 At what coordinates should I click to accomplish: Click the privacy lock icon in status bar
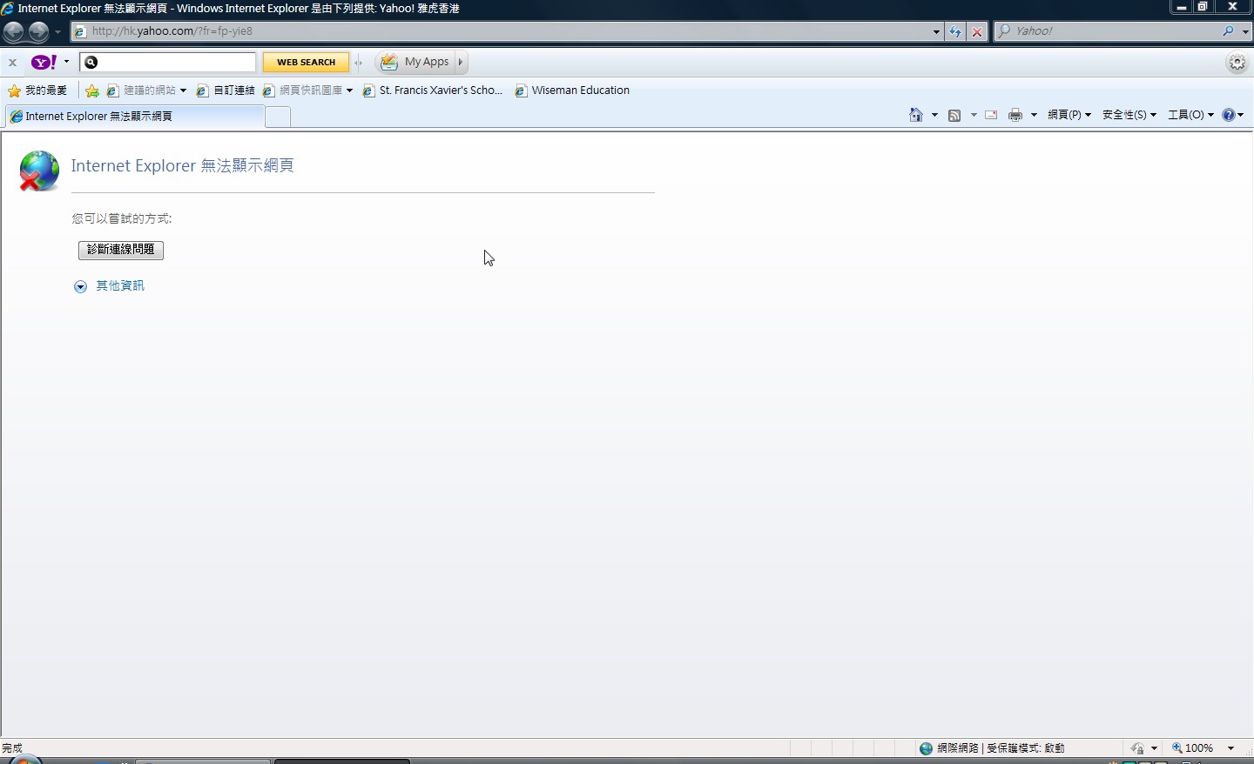click(x=1137, y=748)
